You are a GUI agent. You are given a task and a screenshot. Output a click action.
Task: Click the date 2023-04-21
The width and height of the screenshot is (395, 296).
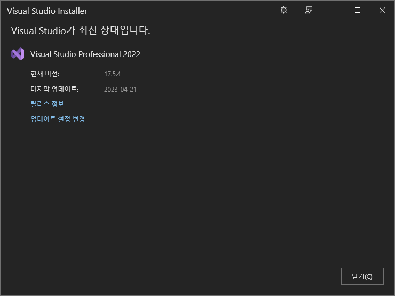[x=120, y=90]
